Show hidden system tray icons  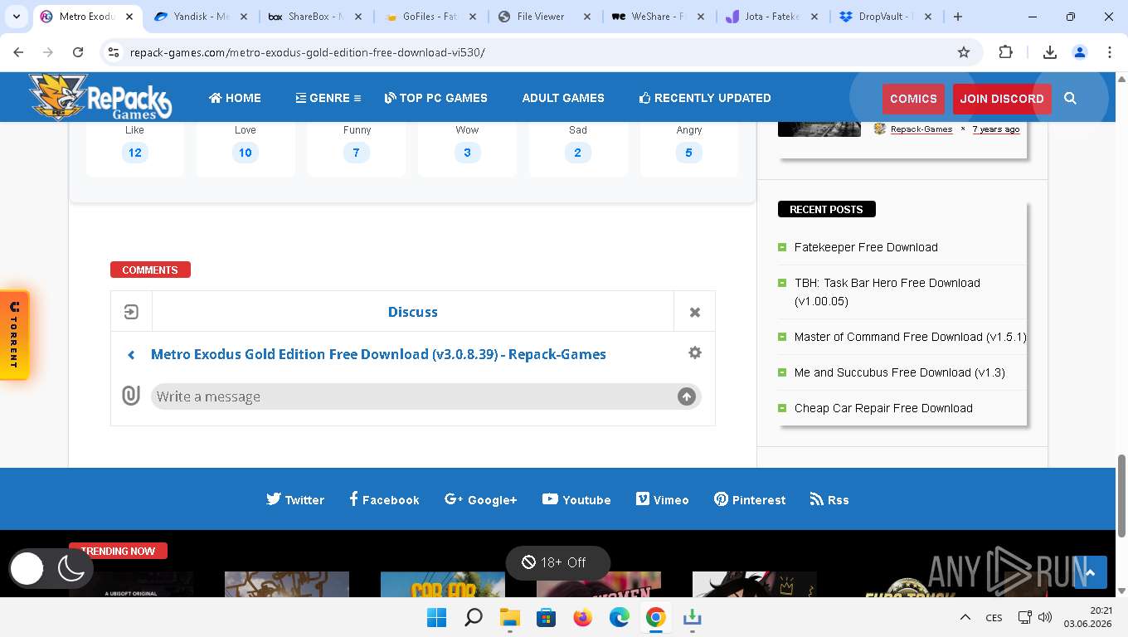coord(965,617)
